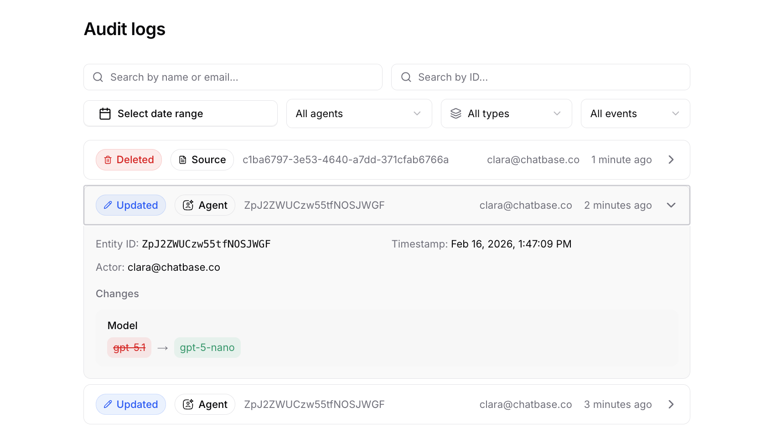Screen dimensions: 766x428
Task: Click the stacked layers icon in All types filter
Action: click(456, 113)
